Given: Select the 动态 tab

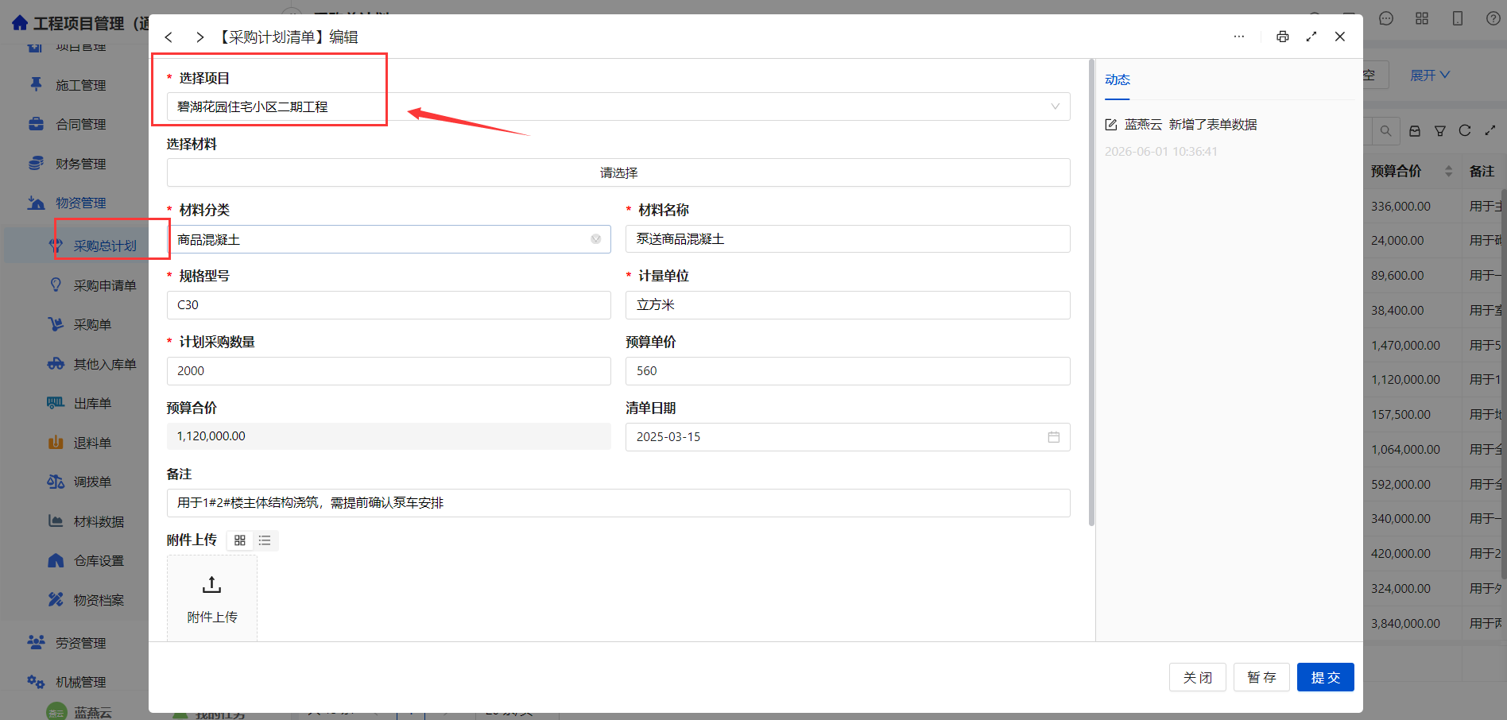Looking at the screenshot, I should click(x=1117, y=79).
